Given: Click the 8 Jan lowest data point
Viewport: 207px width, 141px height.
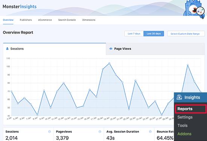Looking at the screenshot, I should [x=37, y=115].
